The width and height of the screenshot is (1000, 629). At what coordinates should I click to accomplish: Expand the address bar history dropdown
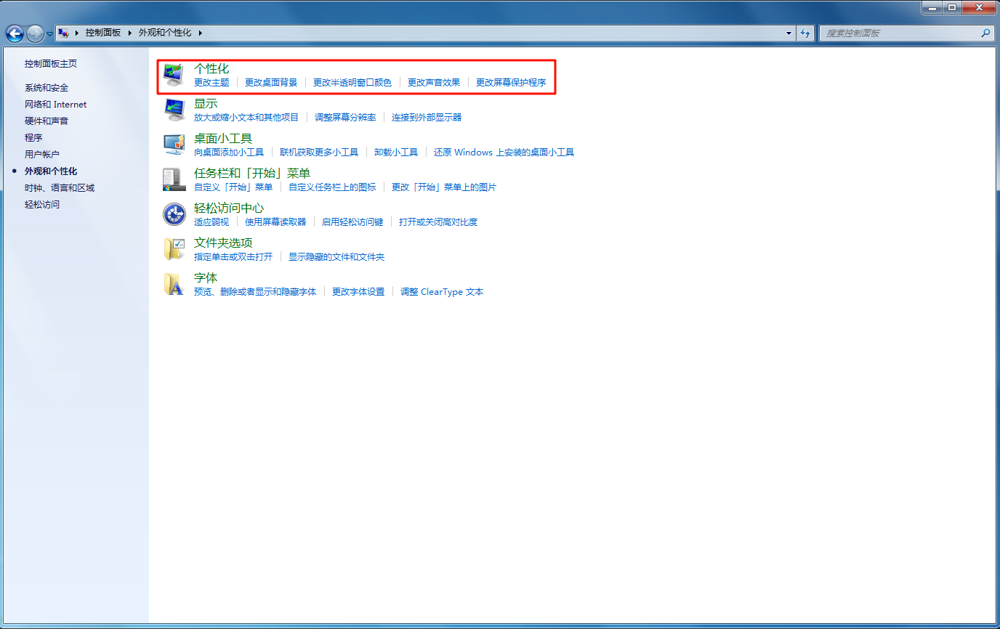click(x=789, y=33)
